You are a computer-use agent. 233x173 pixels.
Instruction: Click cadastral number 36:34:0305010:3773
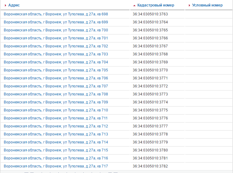tap(150, 94)
